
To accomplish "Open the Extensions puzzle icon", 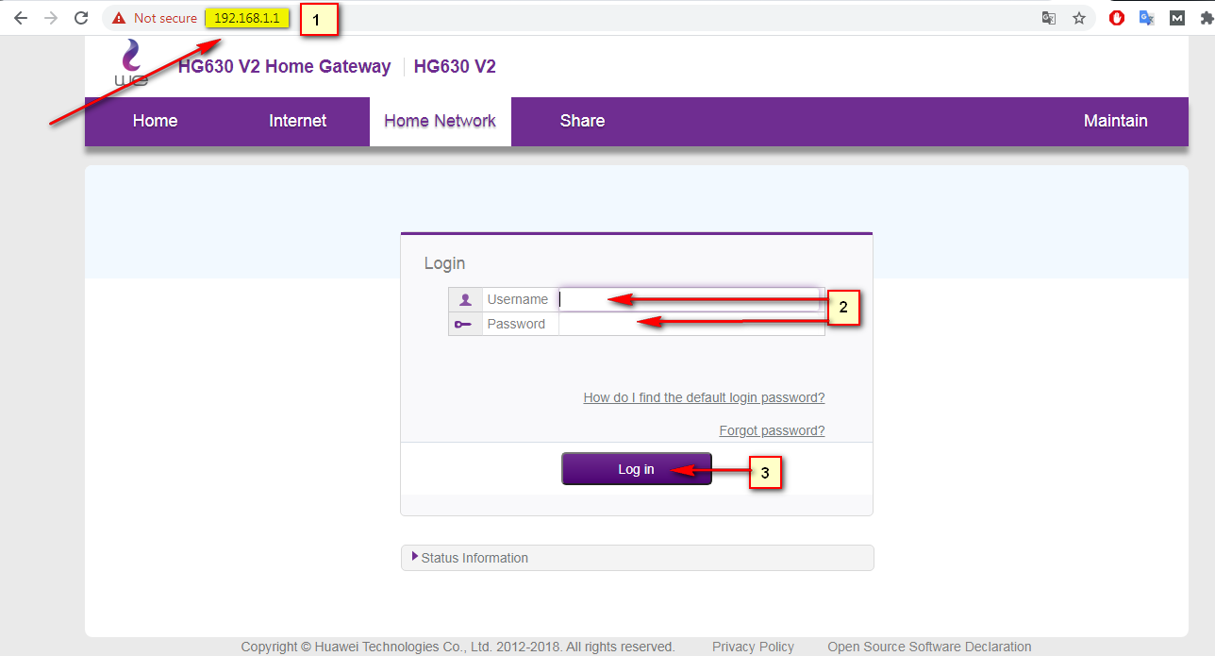I will (1207, 18).
